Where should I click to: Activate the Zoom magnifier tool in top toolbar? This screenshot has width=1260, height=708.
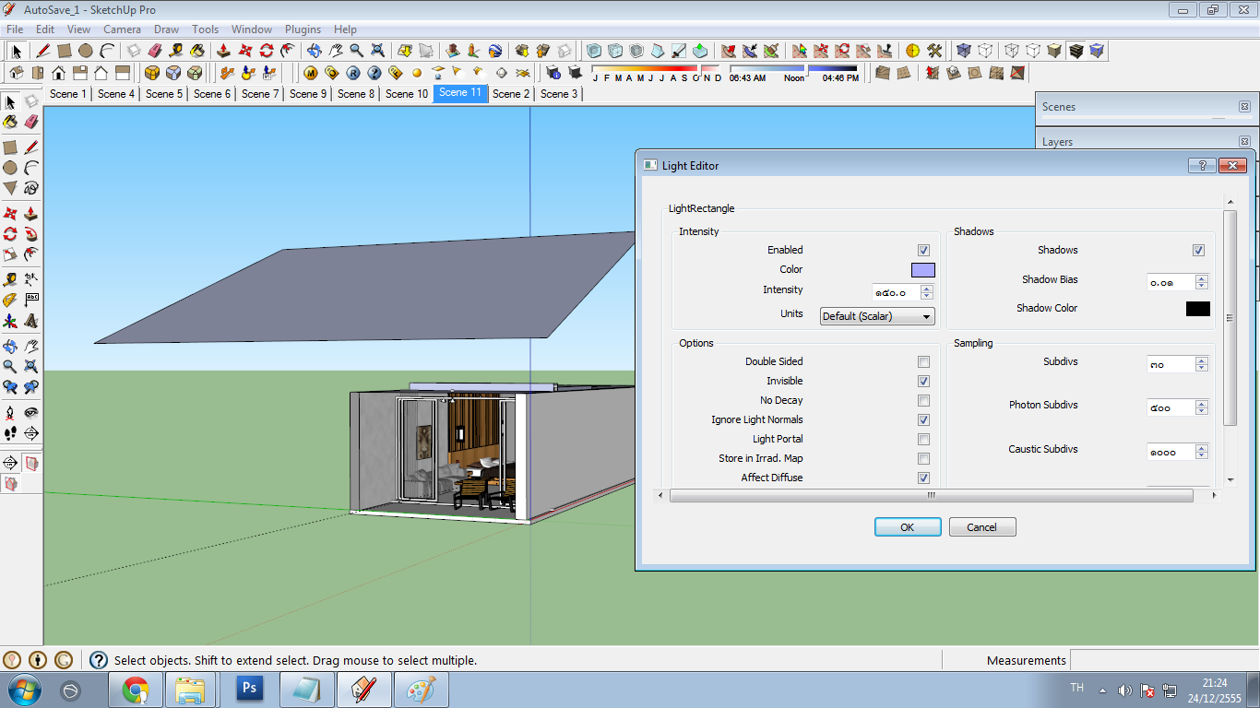click(356, 51)
